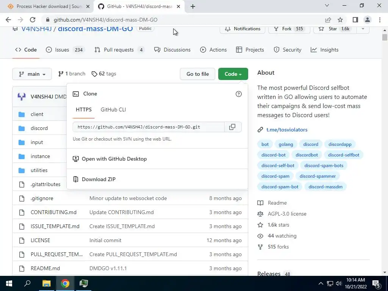Open the Pull requests tab
Viewport: 388px width, 291px height.
pyautogui.click(x=119, y=50)
